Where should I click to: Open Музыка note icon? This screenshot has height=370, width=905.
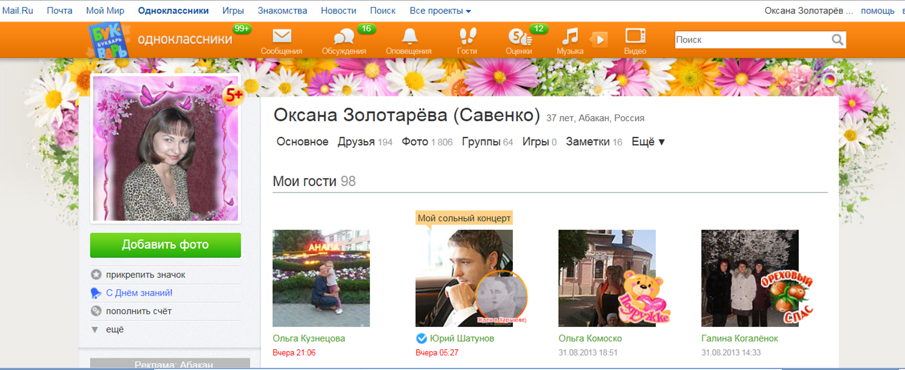pyautogui.click(x=569, y=37)
